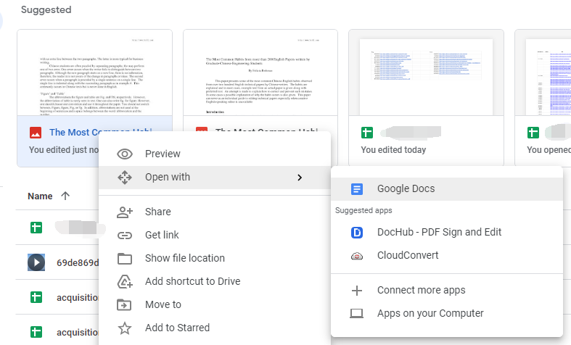Choose Google Docs from the submenu

406,189
